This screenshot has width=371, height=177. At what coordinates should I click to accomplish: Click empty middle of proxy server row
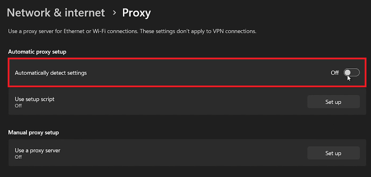[175, 153]
